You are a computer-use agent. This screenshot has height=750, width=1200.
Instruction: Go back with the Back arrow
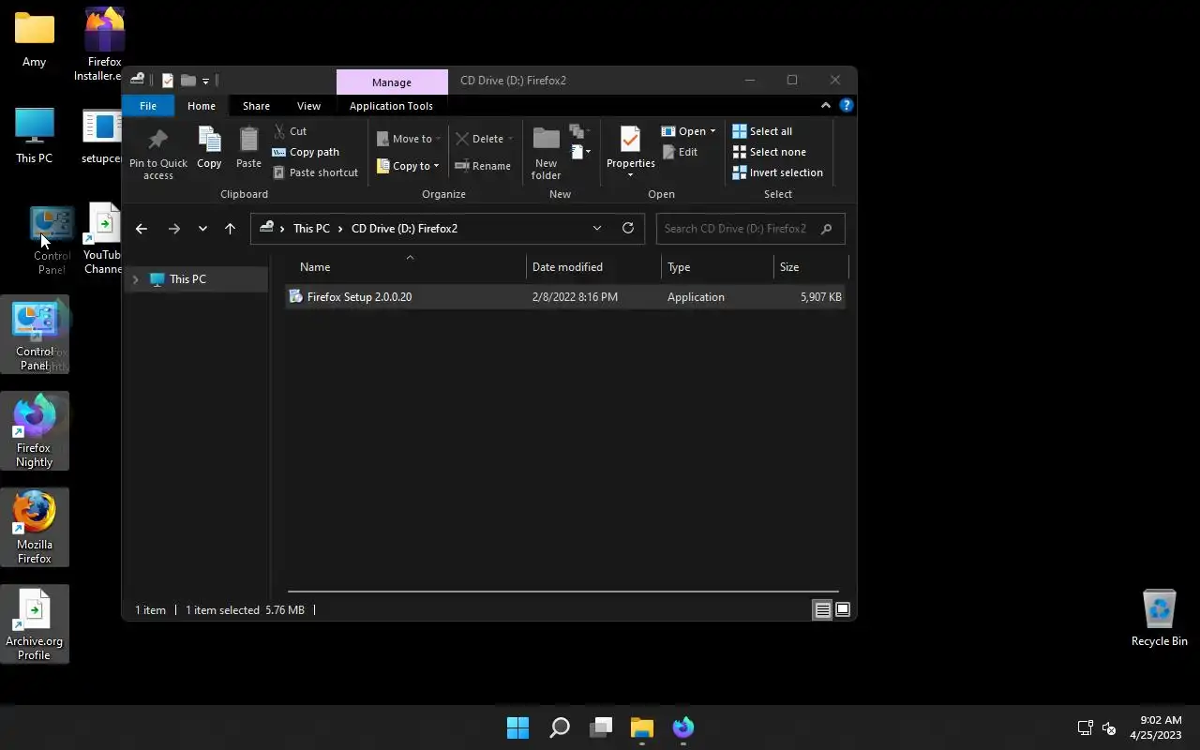tap(142, 229)
